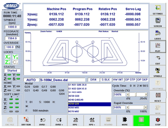Toggle the X axis lock
This screenshot has height=128, width=168.
8,57
